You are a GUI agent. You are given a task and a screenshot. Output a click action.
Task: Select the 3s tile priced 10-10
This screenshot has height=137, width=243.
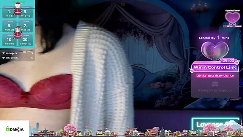tap(26, 13)
